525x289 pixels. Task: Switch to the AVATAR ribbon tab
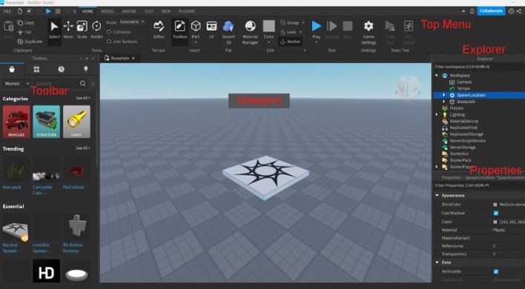tap(129, 11)
